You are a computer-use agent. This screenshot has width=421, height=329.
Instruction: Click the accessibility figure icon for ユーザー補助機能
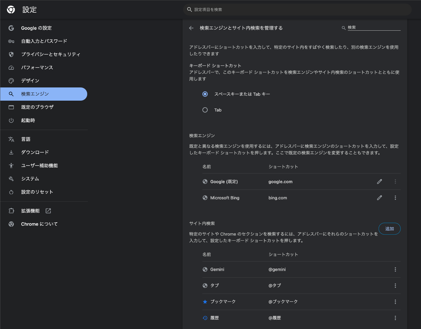(x=11, y=166)
